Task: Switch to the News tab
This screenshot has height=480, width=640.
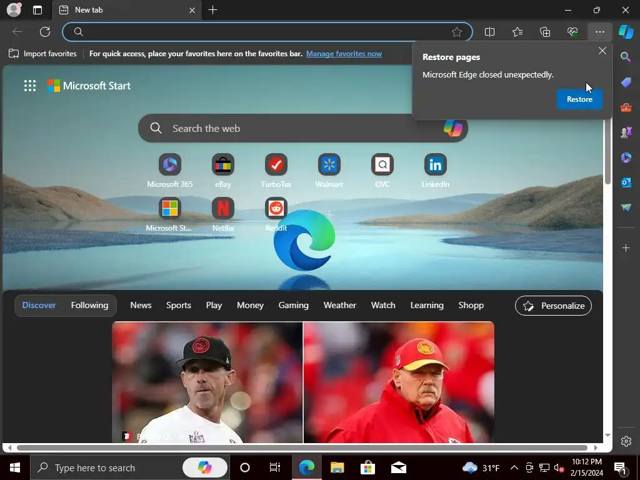Action: (141, 305)
